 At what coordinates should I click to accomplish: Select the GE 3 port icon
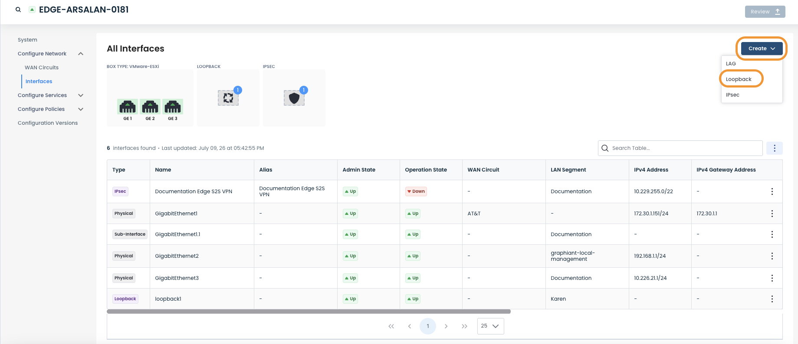(173, 107)
